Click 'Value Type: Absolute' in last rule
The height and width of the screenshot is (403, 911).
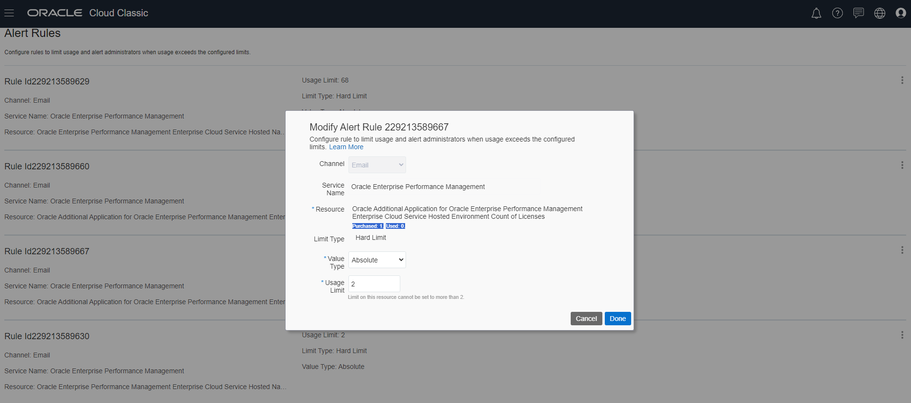[333, 367]
